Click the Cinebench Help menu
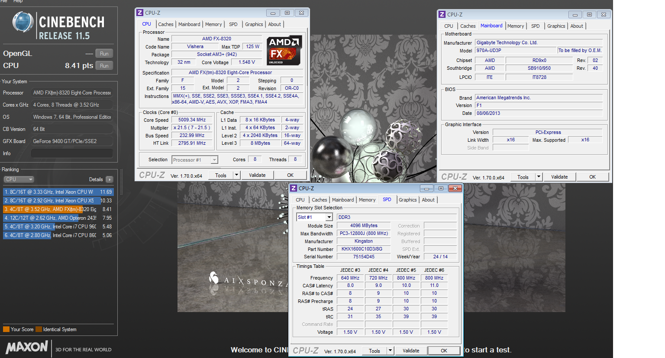The width and height of the screenshot is (665, 358). pos(18,1)
